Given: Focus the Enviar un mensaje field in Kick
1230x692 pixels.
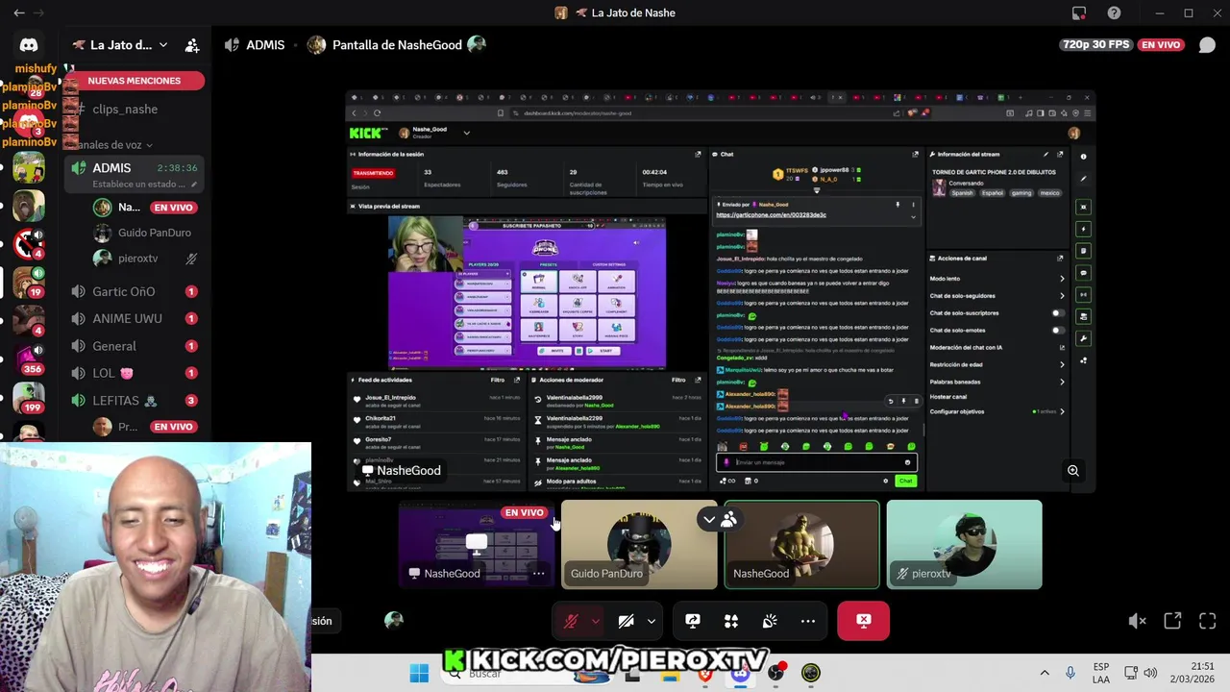Looking at the screenshot, I should (815, 462).
